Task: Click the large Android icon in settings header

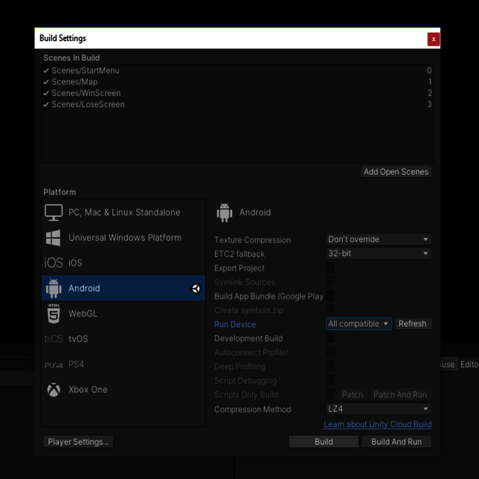Action: click(225, 212)
